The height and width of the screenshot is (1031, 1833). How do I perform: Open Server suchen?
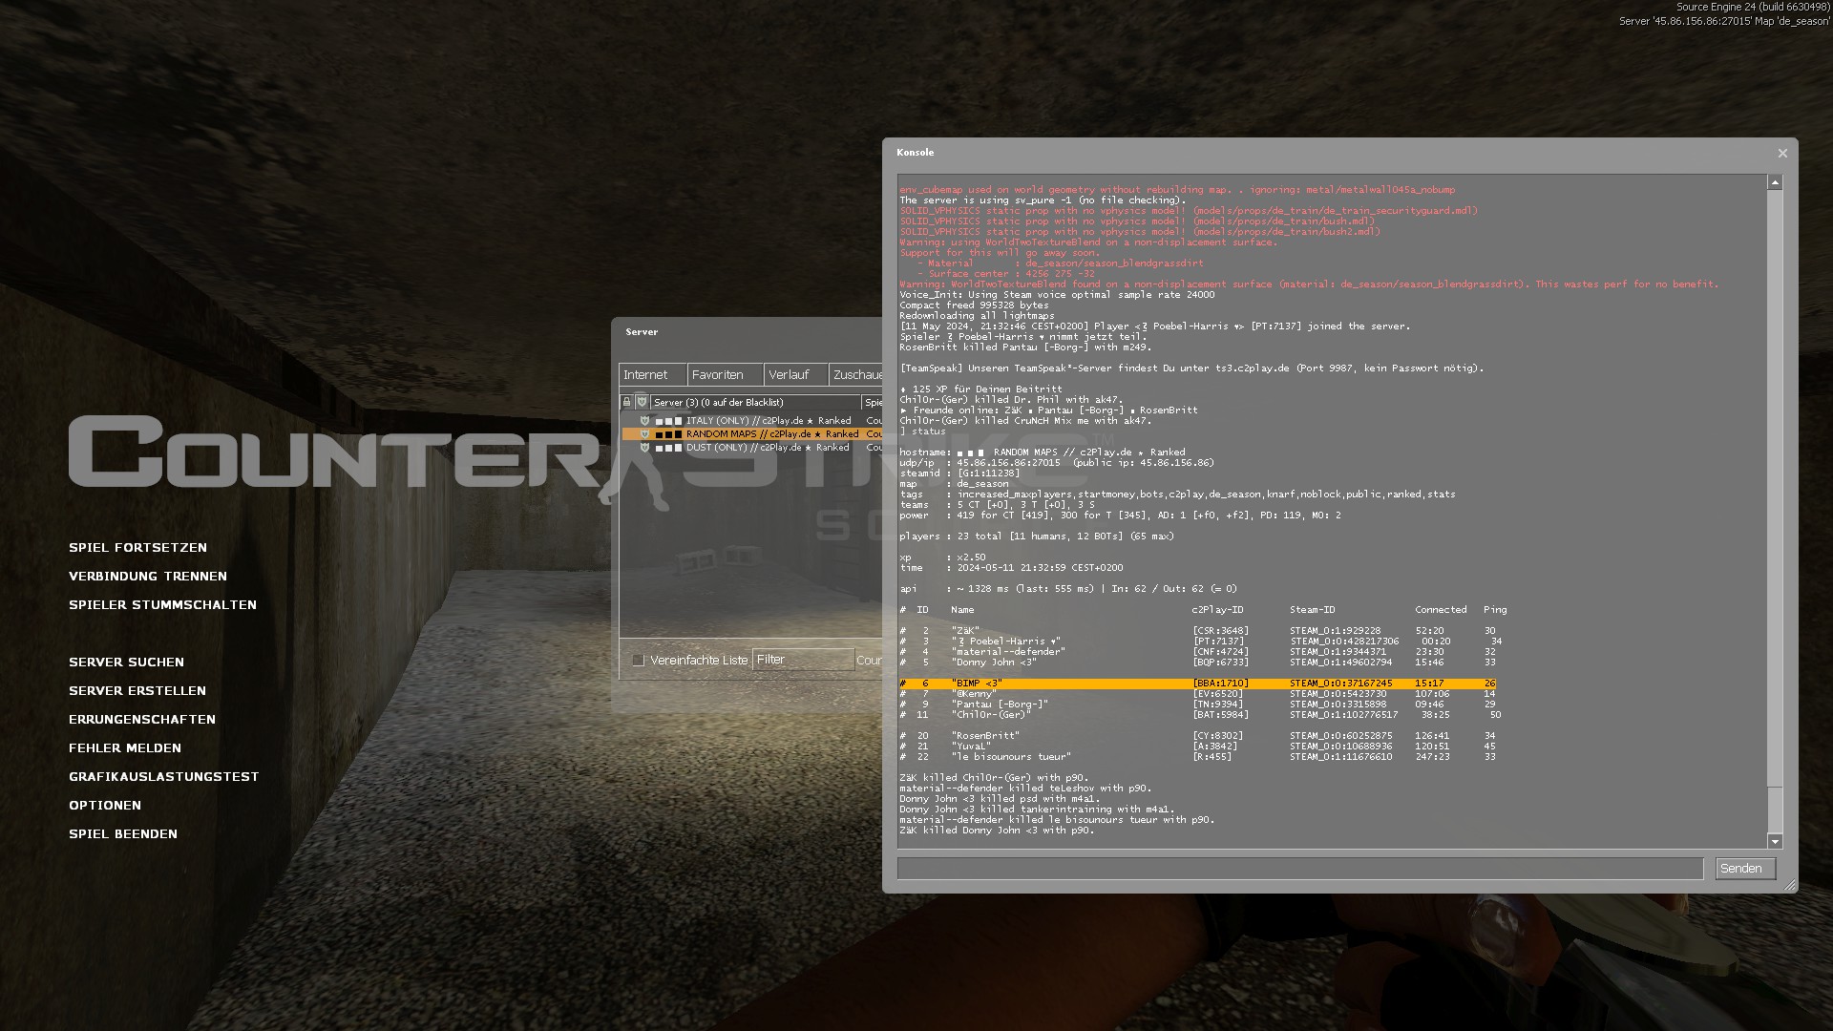pos(126,663)
